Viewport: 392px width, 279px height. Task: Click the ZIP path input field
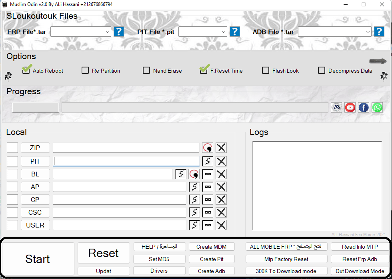[x=126, y=148]
